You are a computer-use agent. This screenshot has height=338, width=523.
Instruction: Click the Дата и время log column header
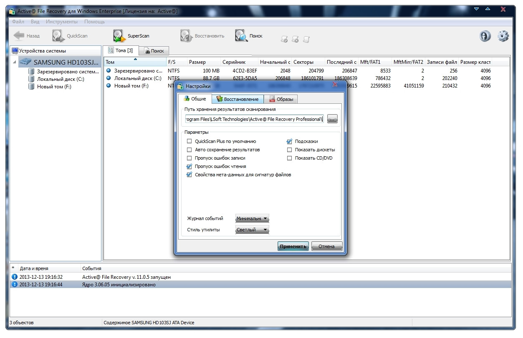tap(49, 268)
